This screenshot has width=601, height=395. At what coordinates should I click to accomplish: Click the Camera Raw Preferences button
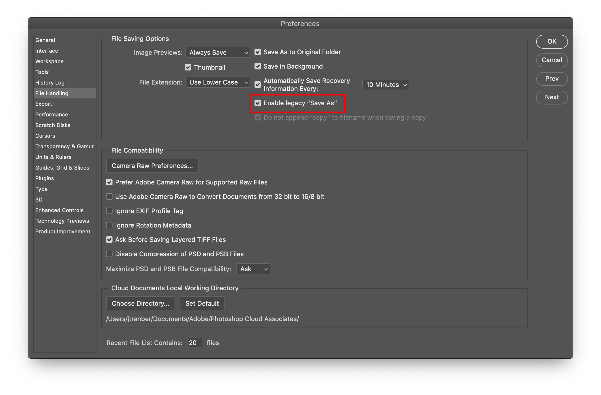click(152, 166)
